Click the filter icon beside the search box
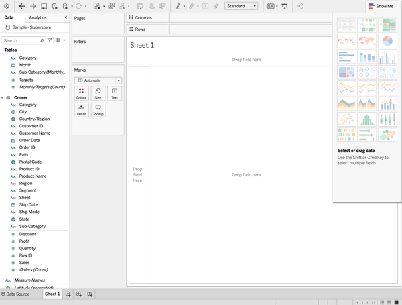 [50, 40]
